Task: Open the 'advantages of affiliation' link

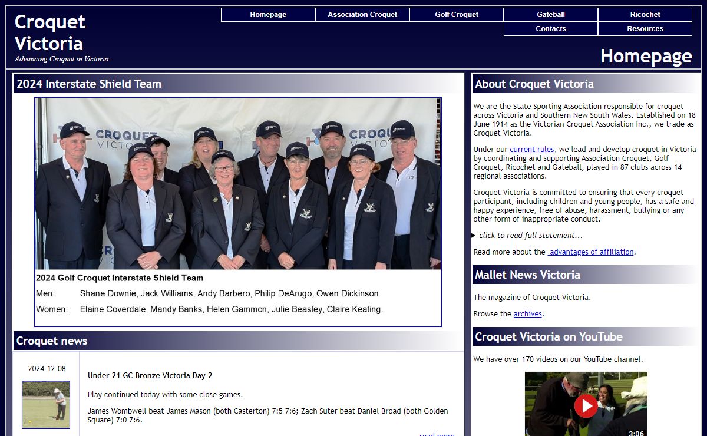Action: coord(591,252)
